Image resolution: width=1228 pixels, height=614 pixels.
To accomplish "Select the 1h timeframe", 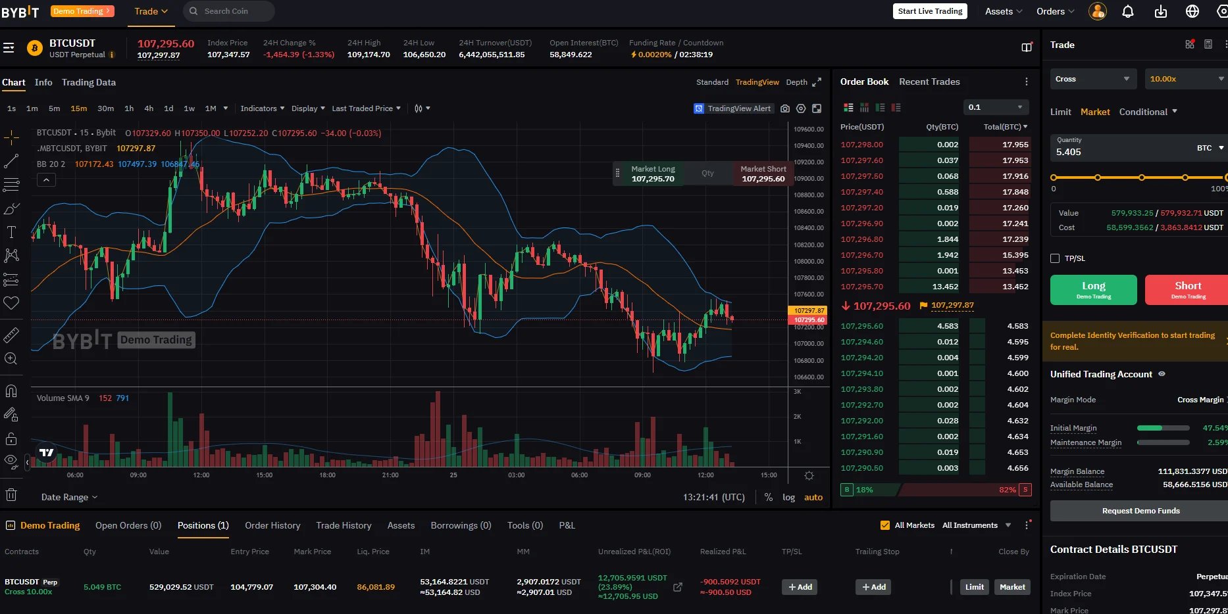I will [x=129, y=108].
